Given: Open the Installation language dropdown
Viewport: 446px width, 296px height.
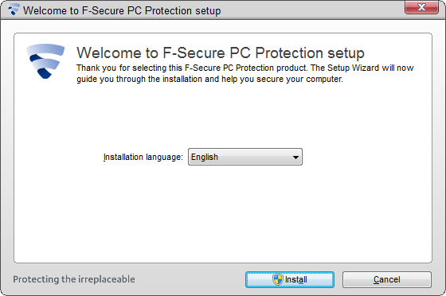Looking at the screenshot, I should [245, 157].
